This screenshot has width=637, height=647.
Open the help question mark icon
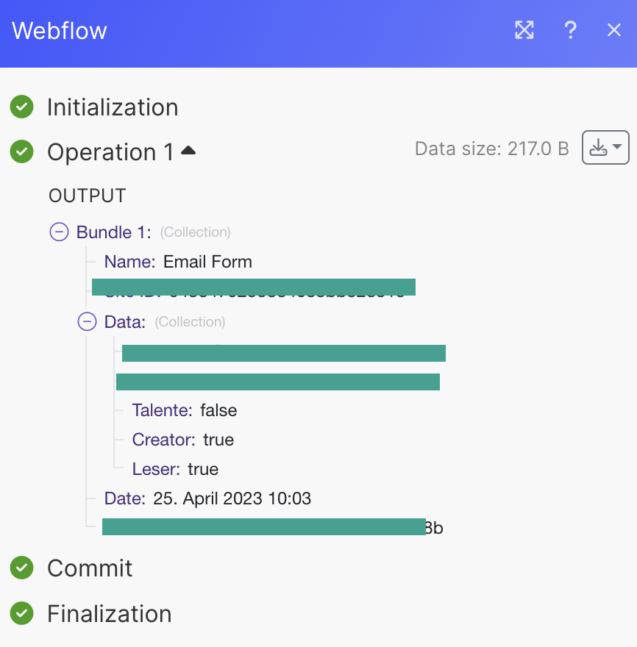[x=571, y=30]
